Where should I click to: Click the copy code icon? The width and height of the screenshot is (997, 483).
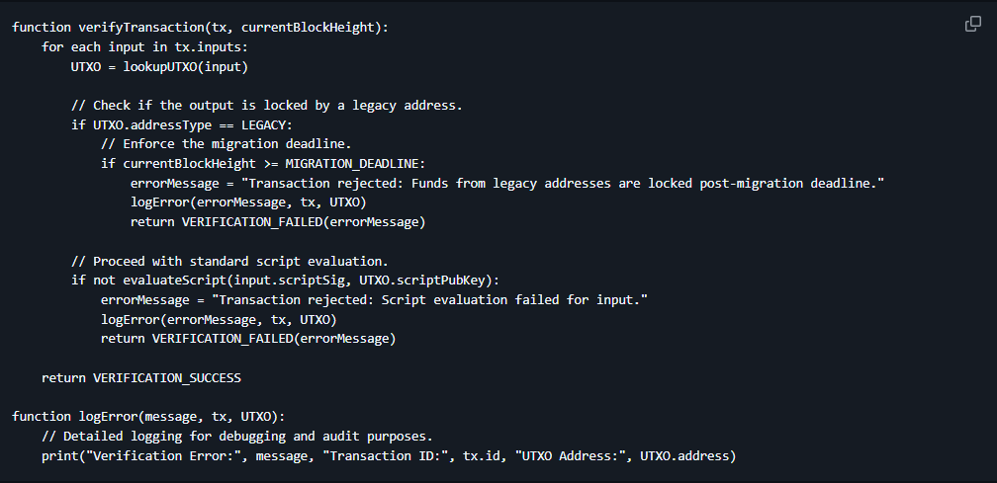973,25
